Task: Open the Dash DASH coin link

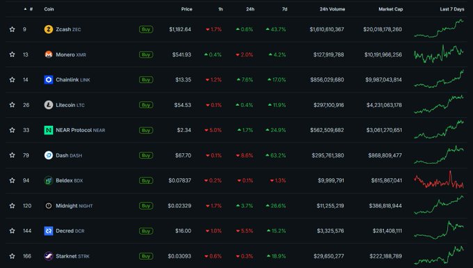Action: pos(69,155)
